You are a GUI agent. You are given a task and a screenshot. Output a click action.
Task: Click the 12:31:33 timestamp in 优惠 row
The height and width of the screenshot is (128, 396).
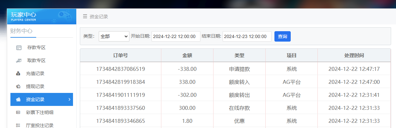(354, 121)
